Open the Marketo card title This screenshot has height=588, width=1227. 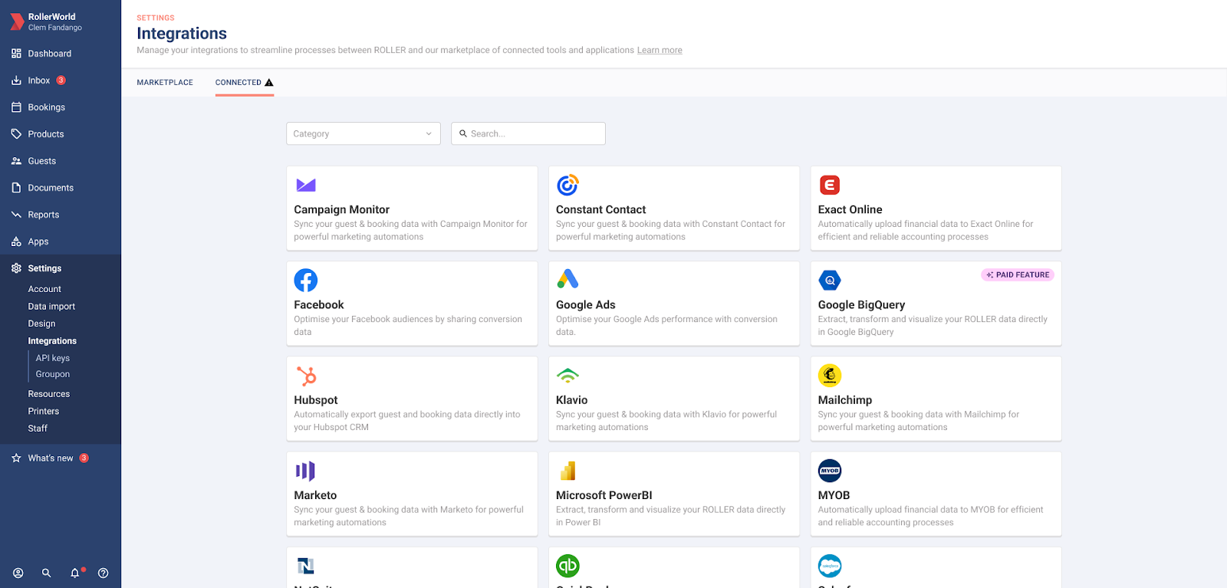[x=315, y=495]
